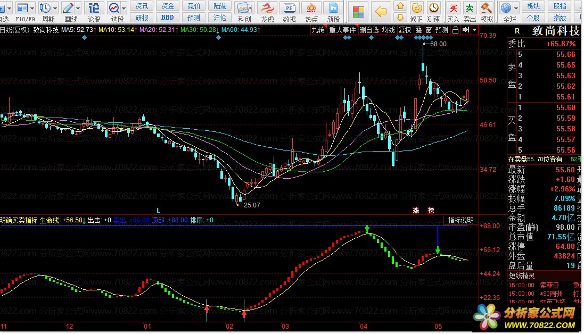Switch to the 涨 tab below chart
Viewport: 584px width, 334px height.
tap(416, 210)
